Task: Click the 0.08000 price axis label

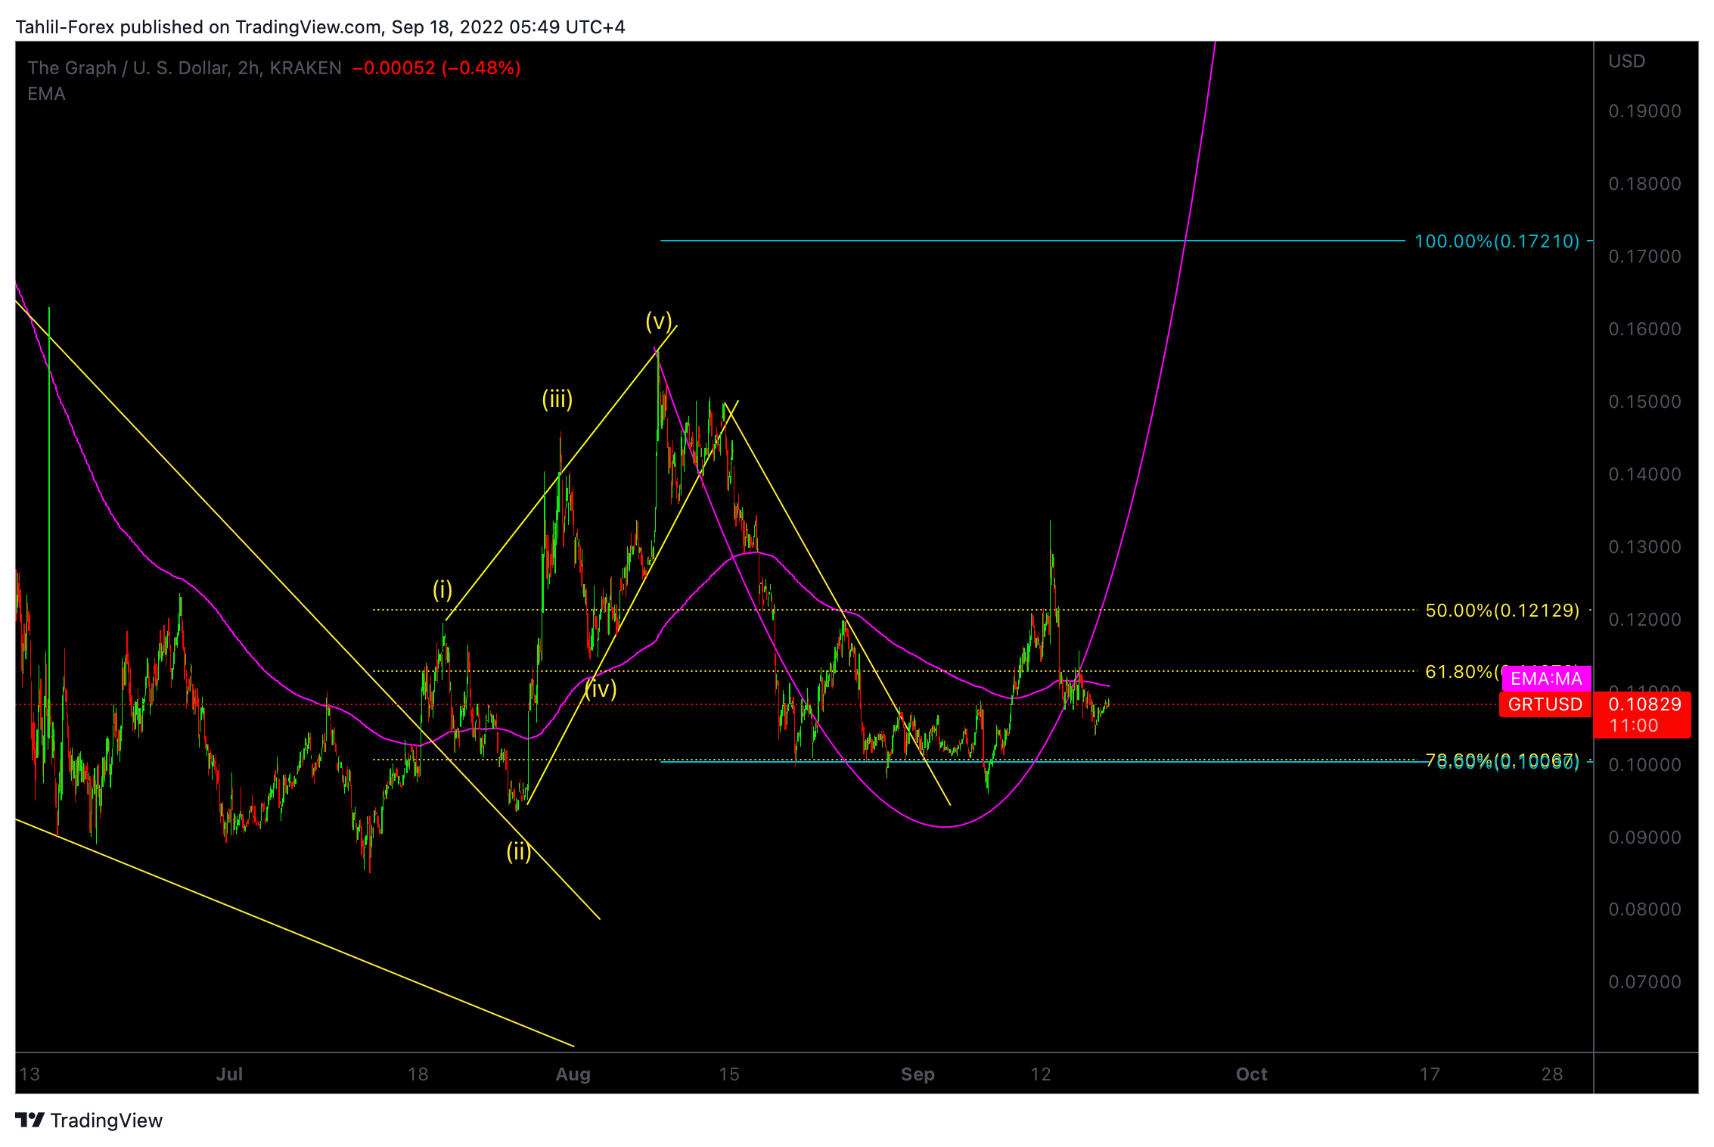Action: pyautogui.click(x=1644, y=909)
